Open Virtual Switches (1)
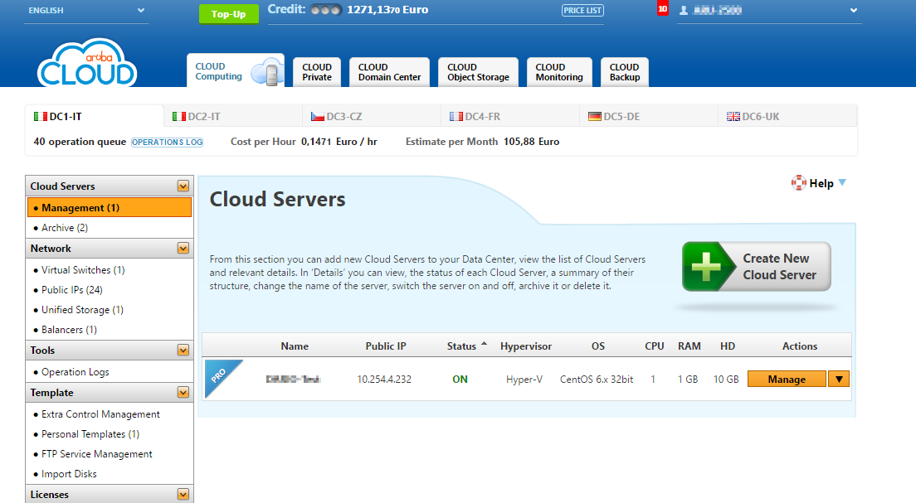 pyautogui.click(x=83, y=270)
